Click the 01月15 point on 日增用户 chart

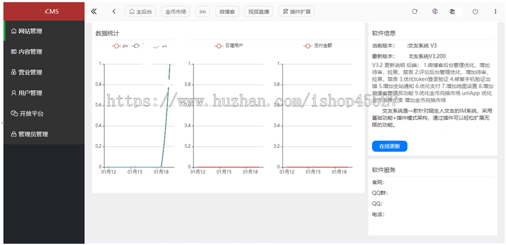click(x=224, y=167)
